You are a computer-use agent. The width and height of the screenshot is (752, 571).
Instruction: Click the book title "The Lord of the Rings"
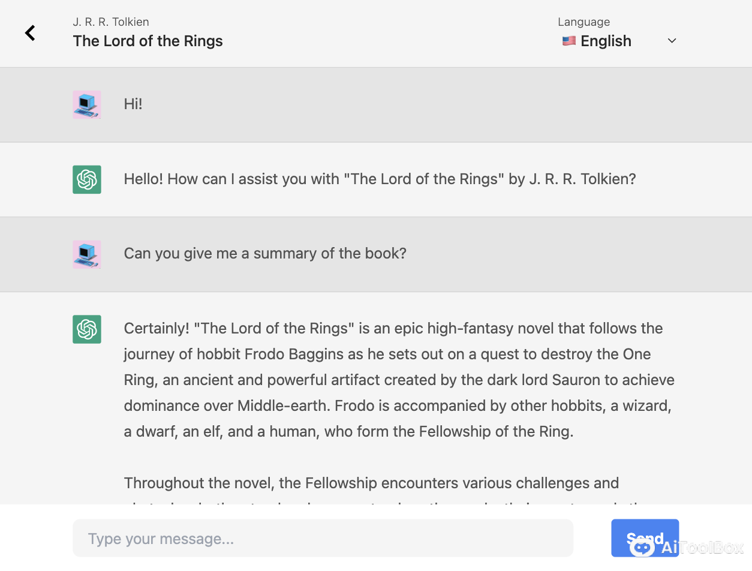(x=148, y=41)
